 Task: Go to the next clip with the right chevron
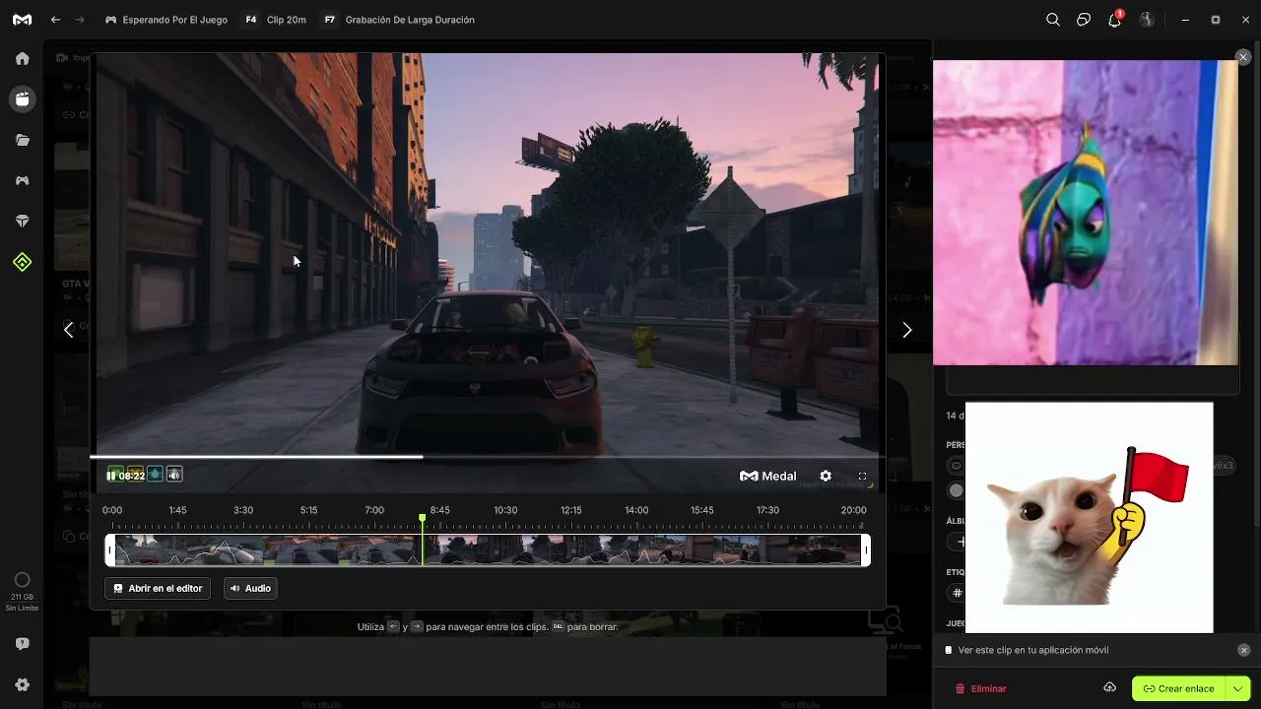tap(907, 330)
